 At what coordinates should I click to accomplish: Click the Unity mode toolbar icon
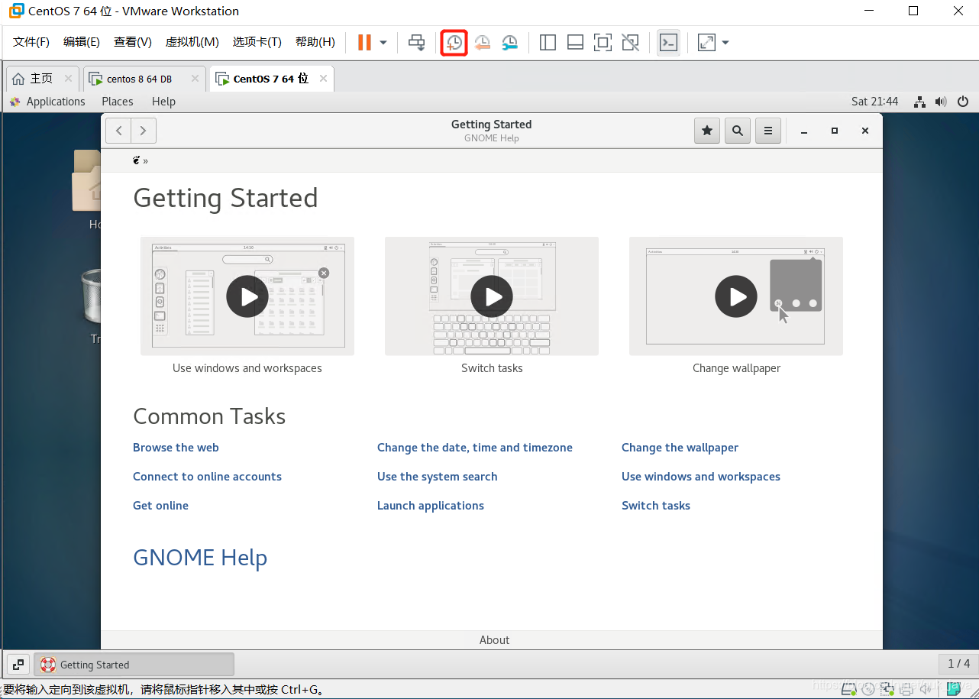(x=631, y=43)
